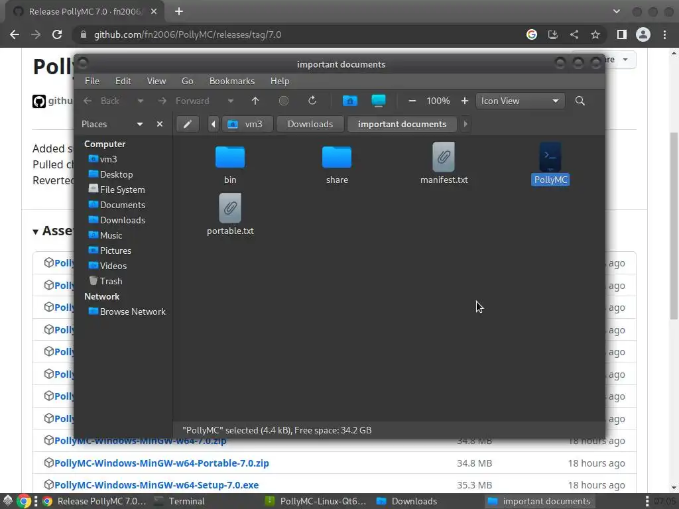Open Back history dropdown arrow

(x=141, y=101)
